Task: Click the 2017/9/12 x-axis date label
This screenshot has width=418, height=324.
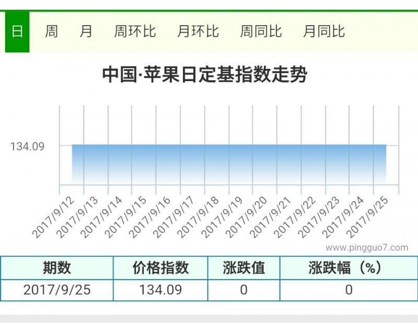Action: [53, 217]
